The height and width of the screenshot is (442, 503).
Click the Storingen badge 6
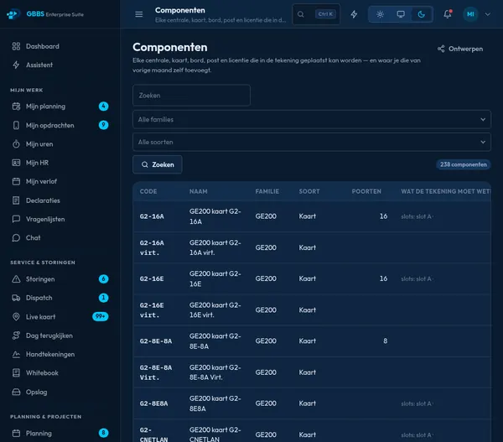103,279
